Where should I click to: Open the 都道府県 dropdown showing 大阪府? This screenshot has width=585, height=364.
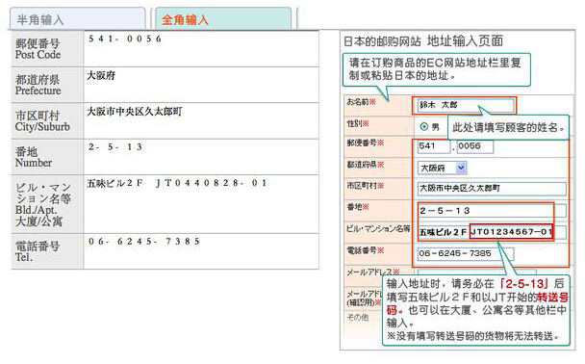click(x=442, y=168)
